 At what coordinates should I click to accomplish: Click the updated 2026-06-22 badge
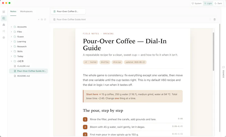pyautogui.click(x=135, y=62)
